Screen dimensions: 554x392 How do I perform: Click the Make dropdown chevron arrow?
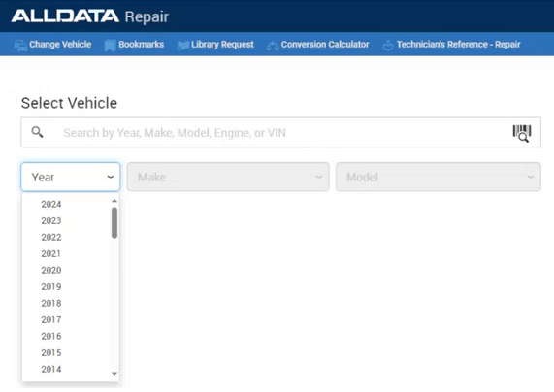319,177
